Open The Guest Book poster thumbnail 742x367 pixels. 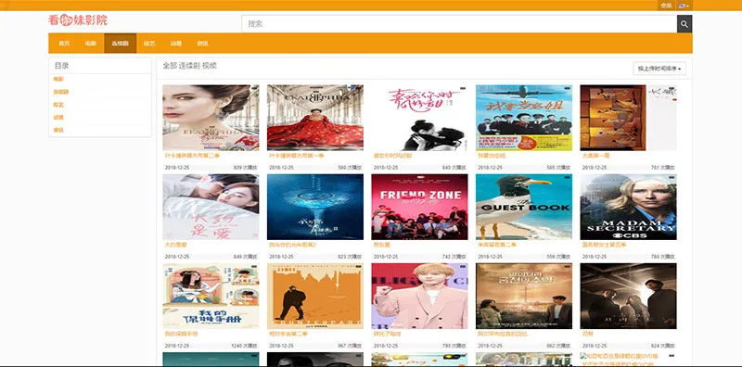[524, 207]
